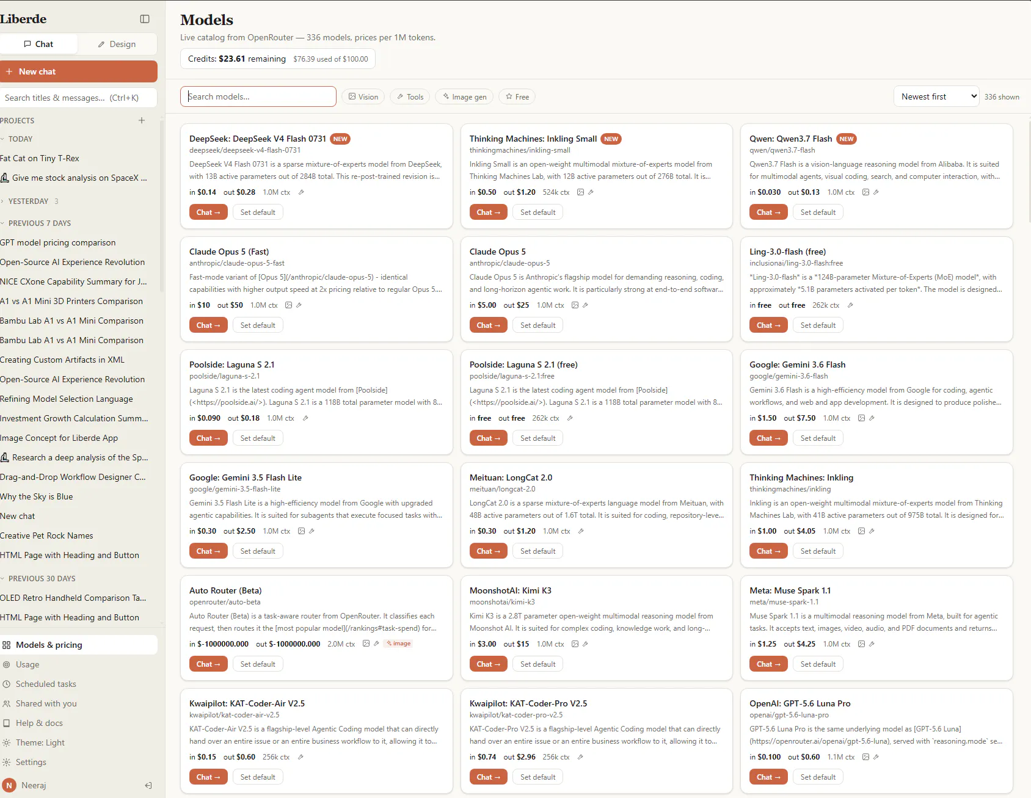Focus the search titles & messages field

click(x=78, y=98)
